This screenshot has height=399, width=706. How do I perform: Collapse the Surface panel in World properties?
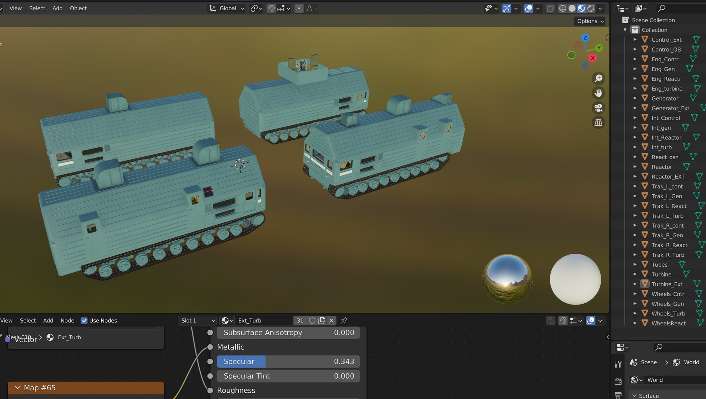point(634,396)
